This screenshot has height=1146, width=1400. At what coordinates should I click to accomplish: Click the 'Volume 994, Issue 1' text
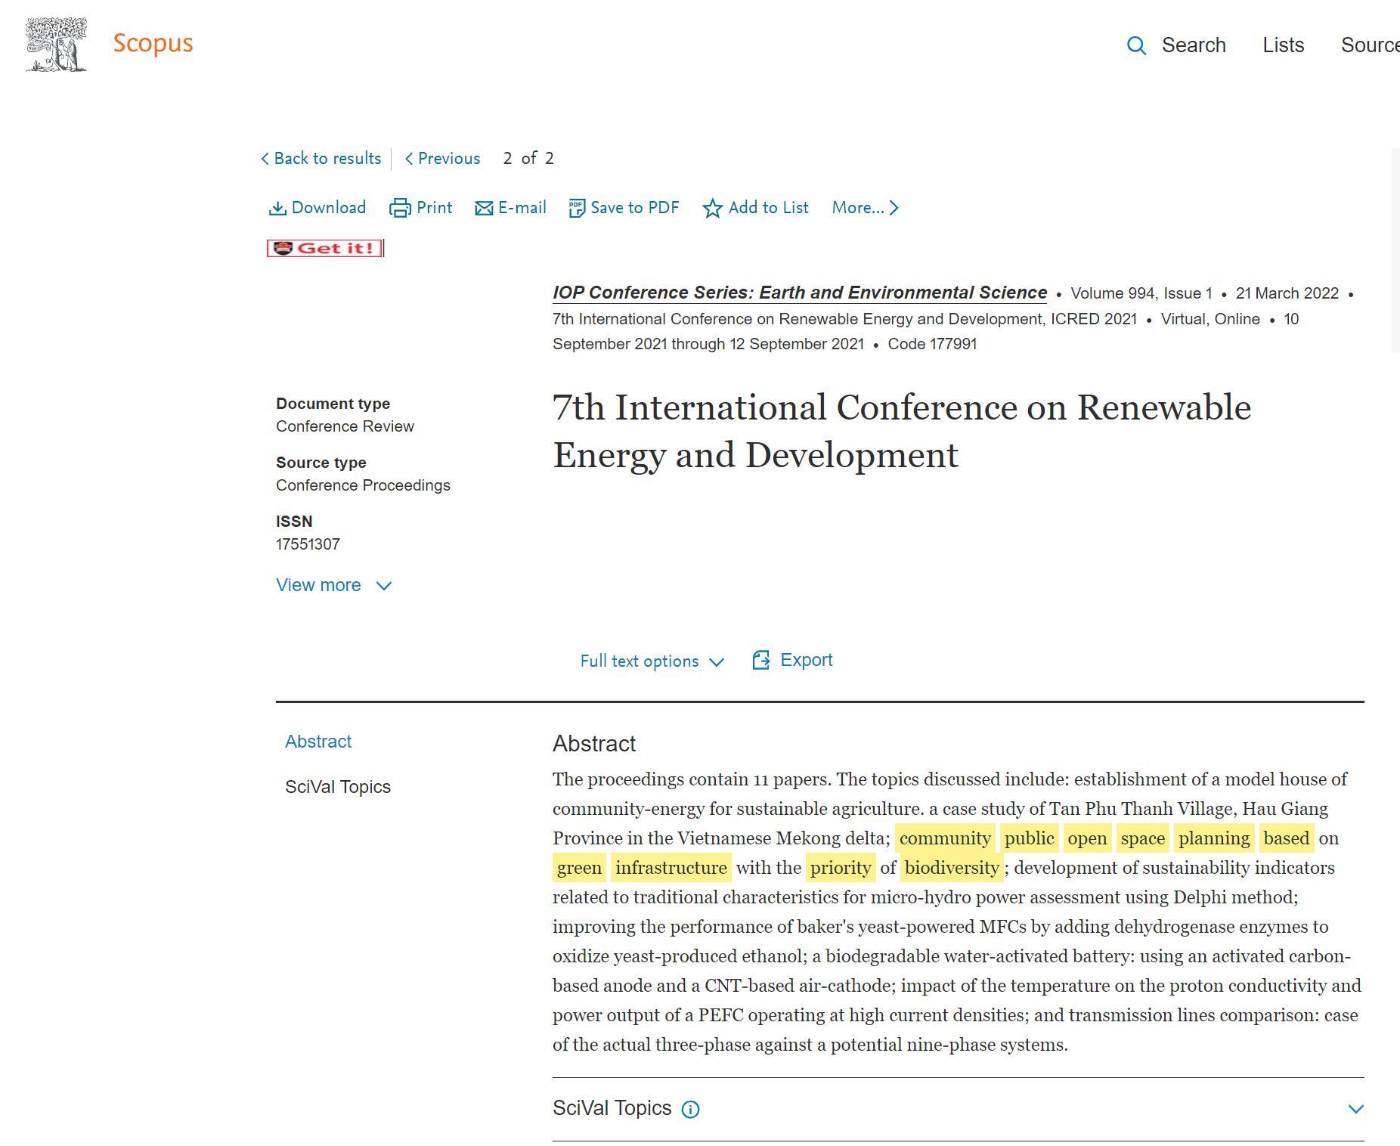(x=1141, y=293)
